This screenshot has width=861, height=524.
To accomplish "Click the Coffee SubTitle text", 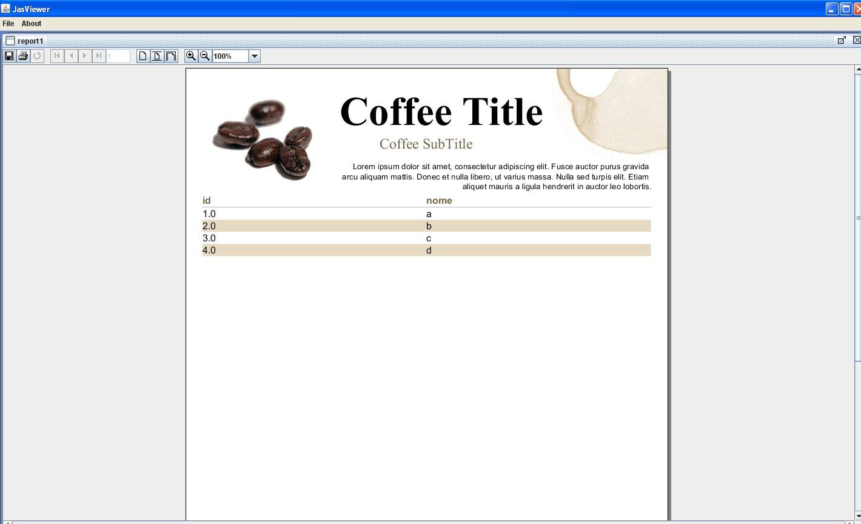I will pos(426,144).
